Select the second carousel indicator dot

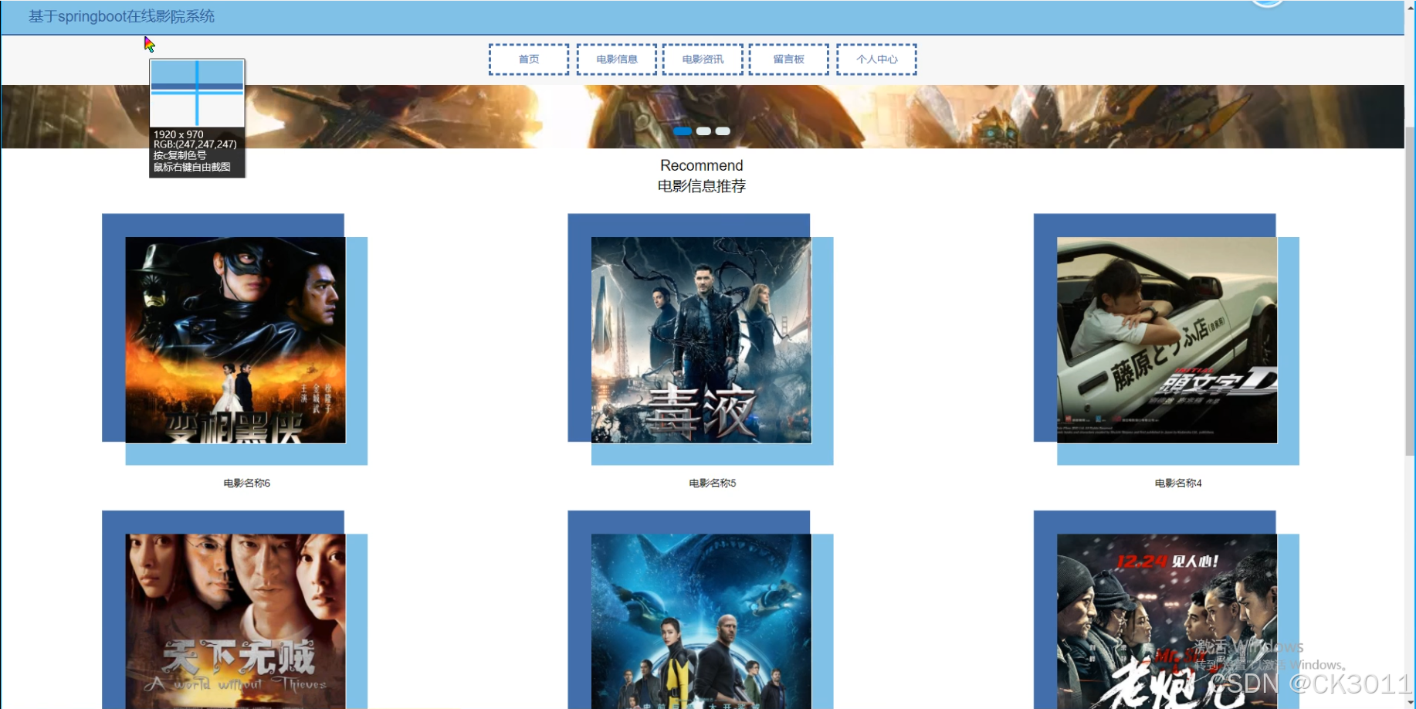pos(703,131)
